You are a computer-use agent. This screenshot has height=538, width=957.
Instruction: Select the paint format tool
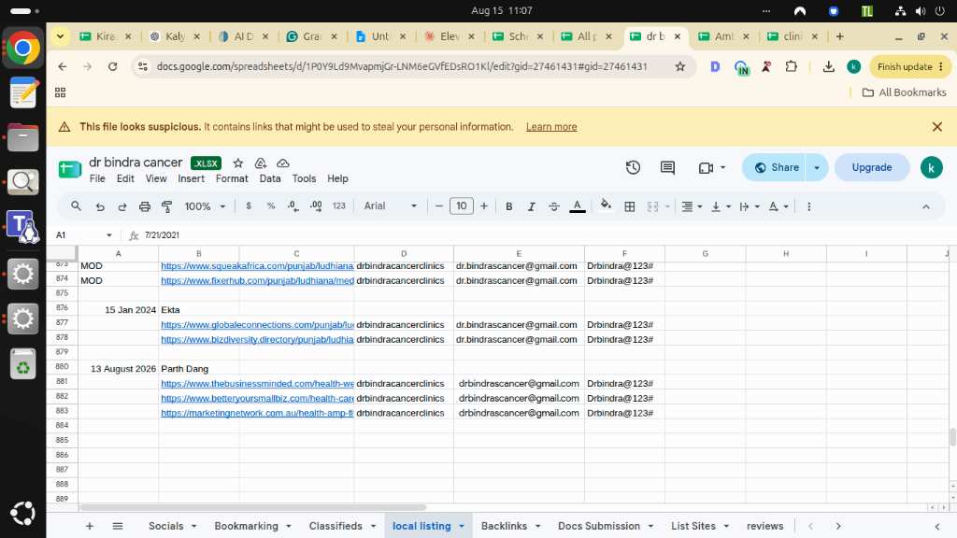(x=166, y=206)
